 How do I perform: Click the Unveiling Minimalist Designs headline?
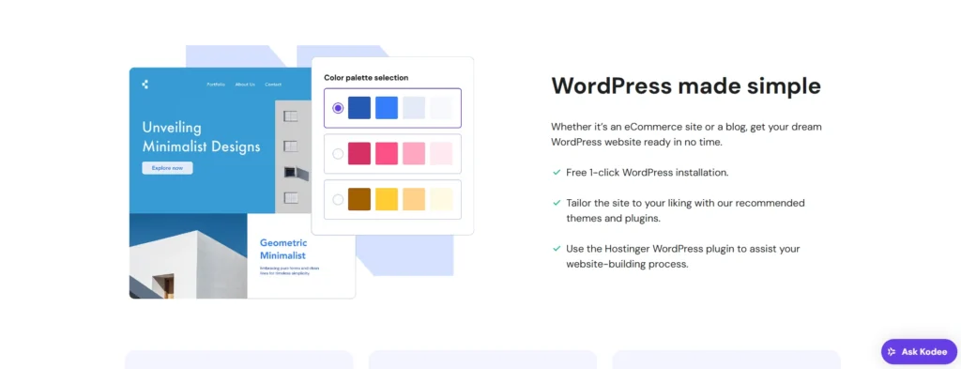click(201, 137)
